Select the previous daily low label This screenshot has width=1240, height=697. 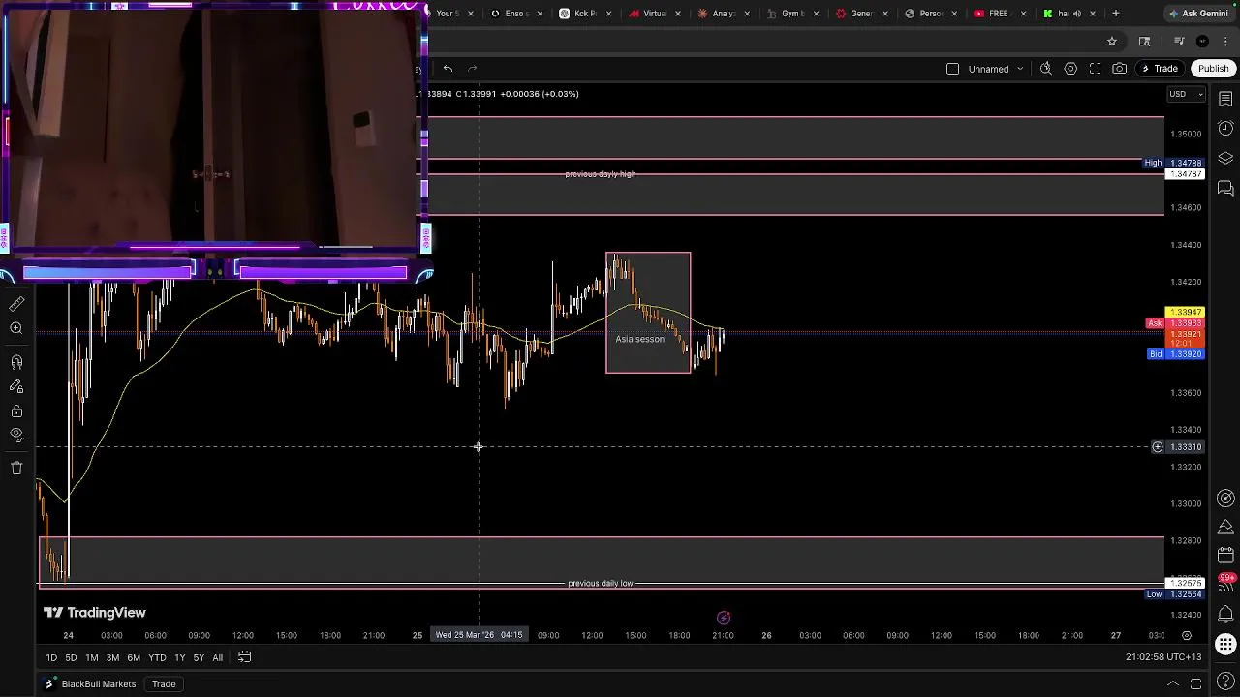click(x=601, y=584)
